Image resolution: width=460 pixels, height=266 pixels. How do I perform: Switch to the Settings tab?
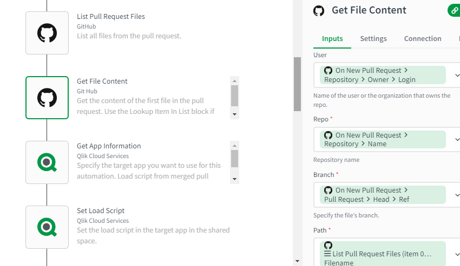point(373,39)
